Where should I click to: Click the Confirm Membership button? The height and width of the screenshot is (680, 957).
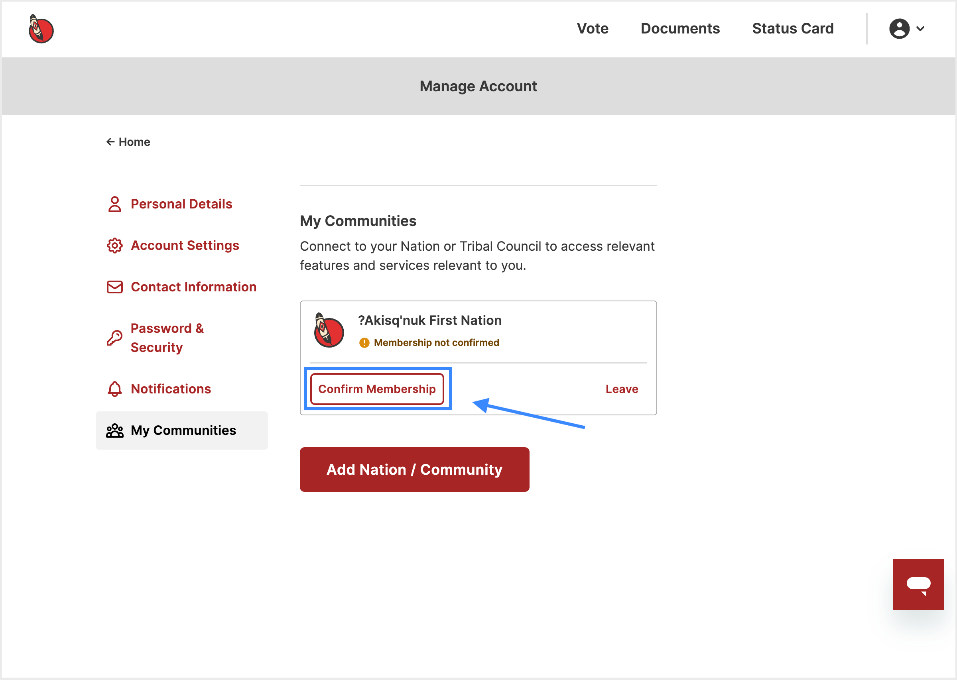(377, 389)
